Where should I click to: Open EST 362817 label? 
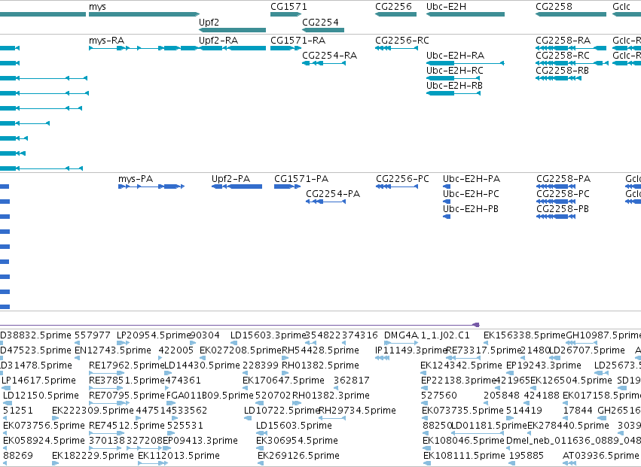(x=352, y=381)
